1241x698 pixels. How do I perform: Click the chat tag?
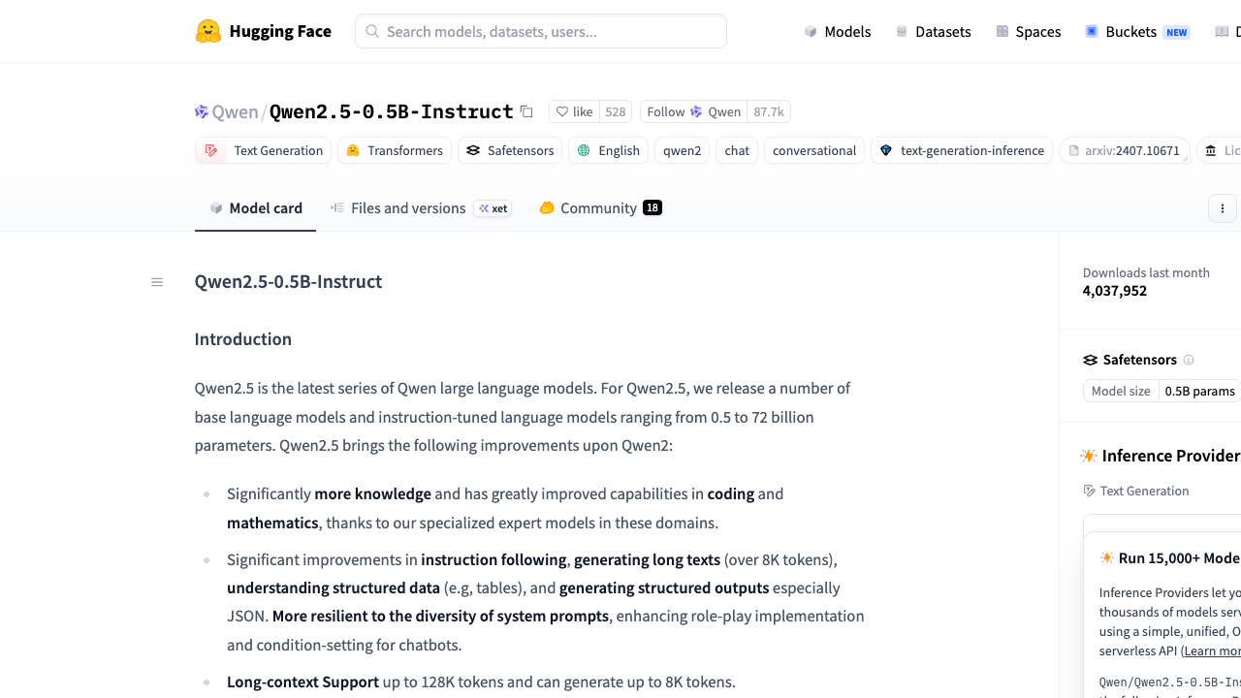[x=737, y=150]
